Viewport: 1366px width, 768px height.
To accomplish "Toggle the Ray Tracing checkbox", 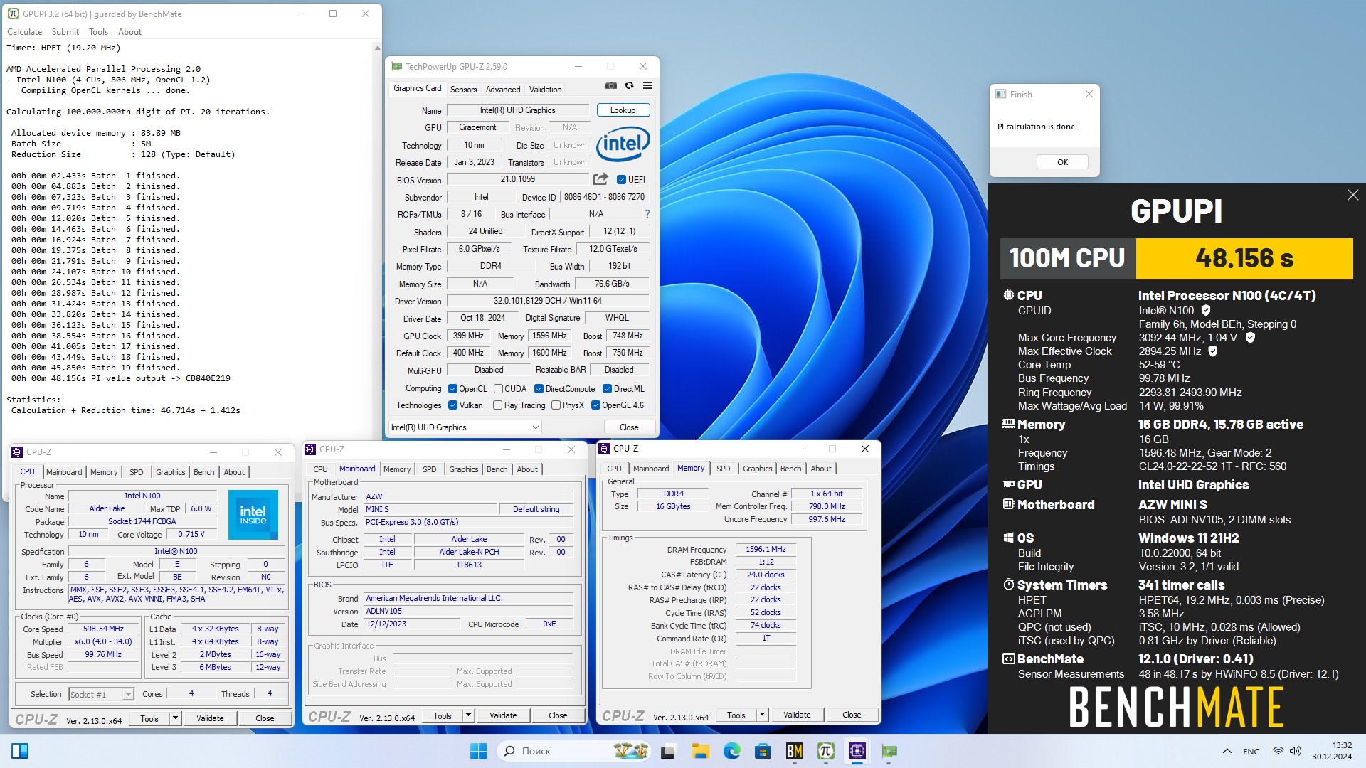I will (x=498, y=405).
